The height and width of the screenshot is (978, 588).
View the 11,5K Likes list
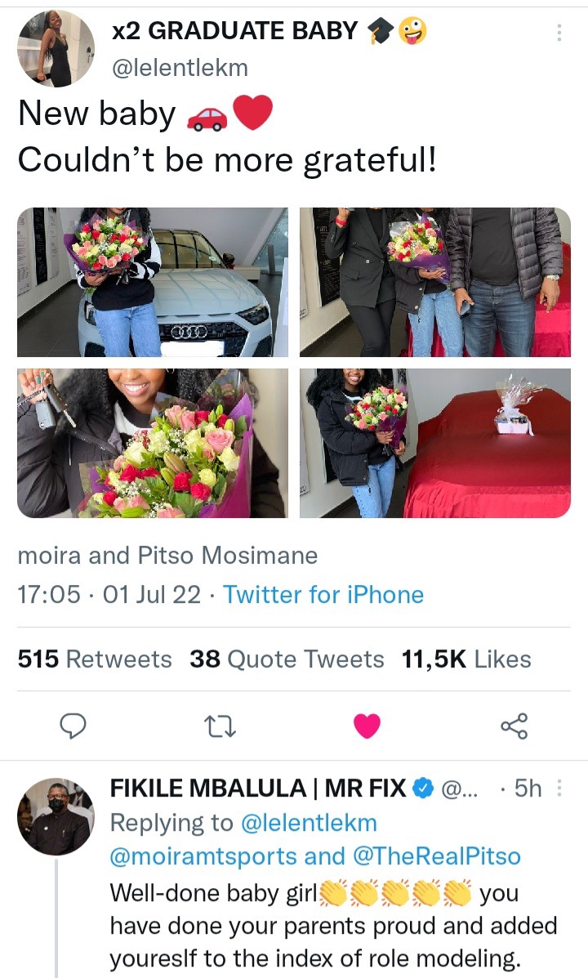(x=466, y=659)
